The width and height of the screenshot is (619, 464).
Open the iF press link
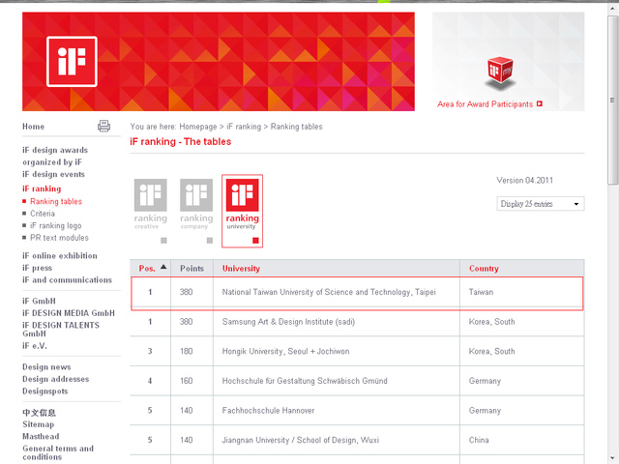[37, 268]
